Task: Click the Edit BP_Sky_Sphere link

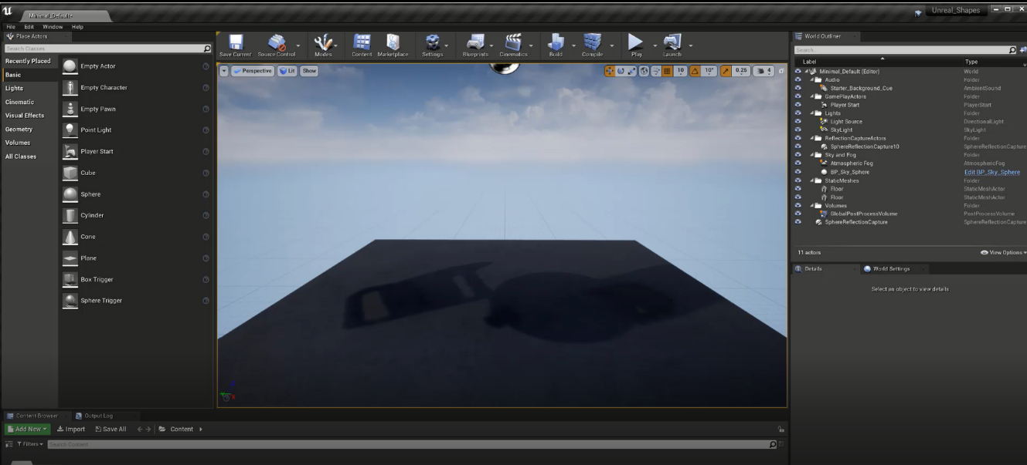Action: point(992,172)
